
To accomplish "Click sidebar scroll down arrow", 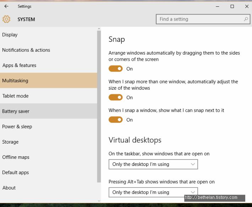I will tap(99, 201).
